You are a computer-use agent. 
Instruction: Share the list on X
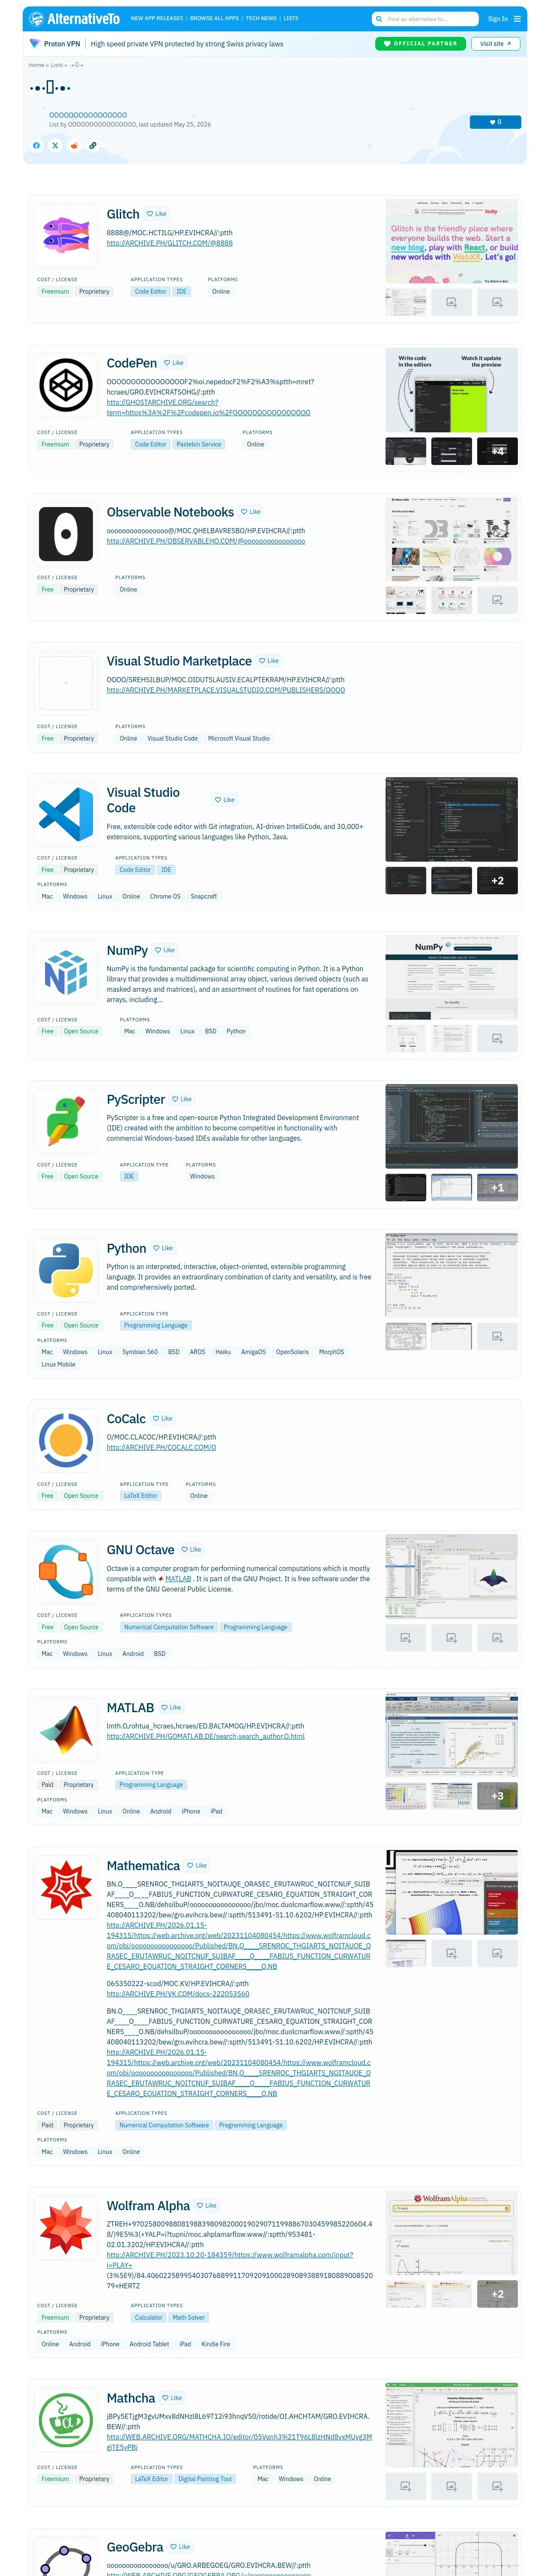[x=55, y=145]
